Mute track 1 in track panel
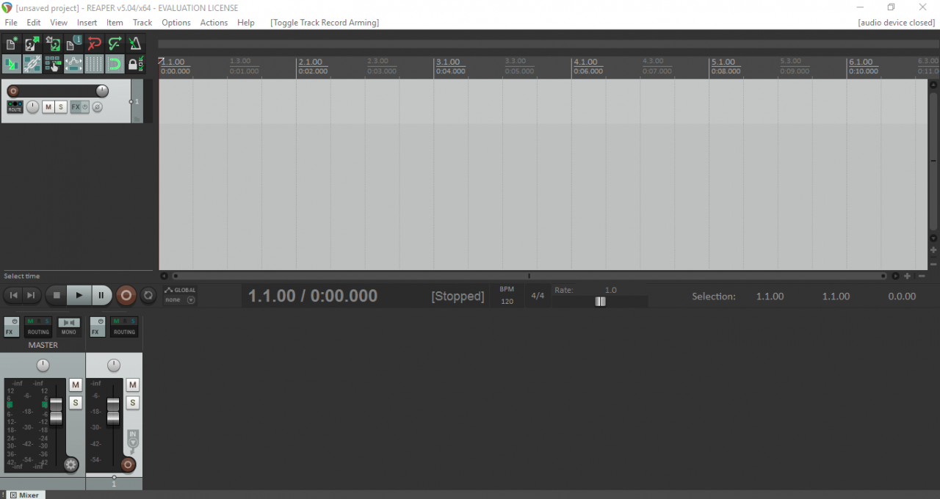Screen dimensions: 940x499 (x=48, y=107)
